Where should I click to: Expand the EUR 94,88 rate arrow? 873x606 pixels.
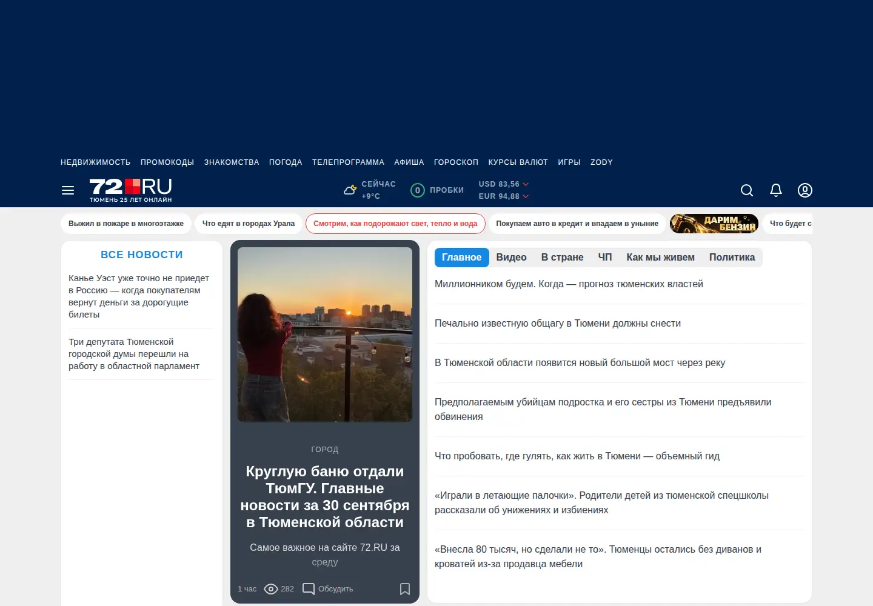point(526,196)
